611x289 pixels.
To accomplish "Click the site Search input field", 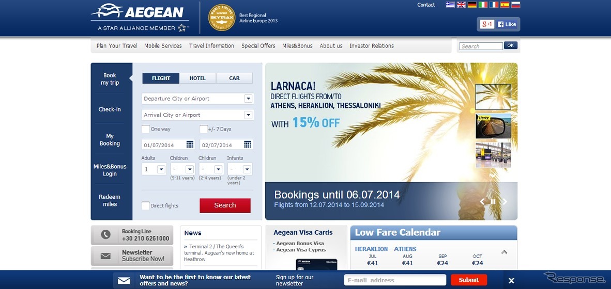I will point(481,46).
